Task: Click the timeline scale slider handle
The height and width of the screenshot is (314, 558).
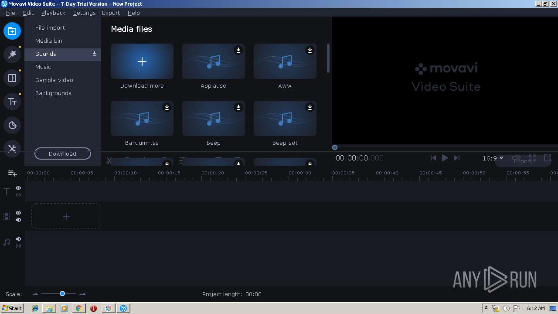Action: tap(62, 294)
